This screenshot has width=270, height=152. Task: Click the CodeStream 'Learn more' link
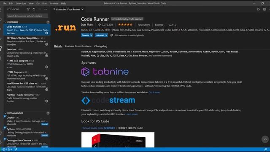tap(132, 114)
